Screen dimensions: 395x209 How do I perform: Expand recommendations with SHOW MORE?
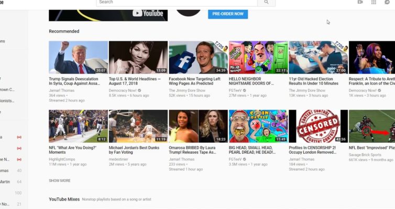coord(60,181)
